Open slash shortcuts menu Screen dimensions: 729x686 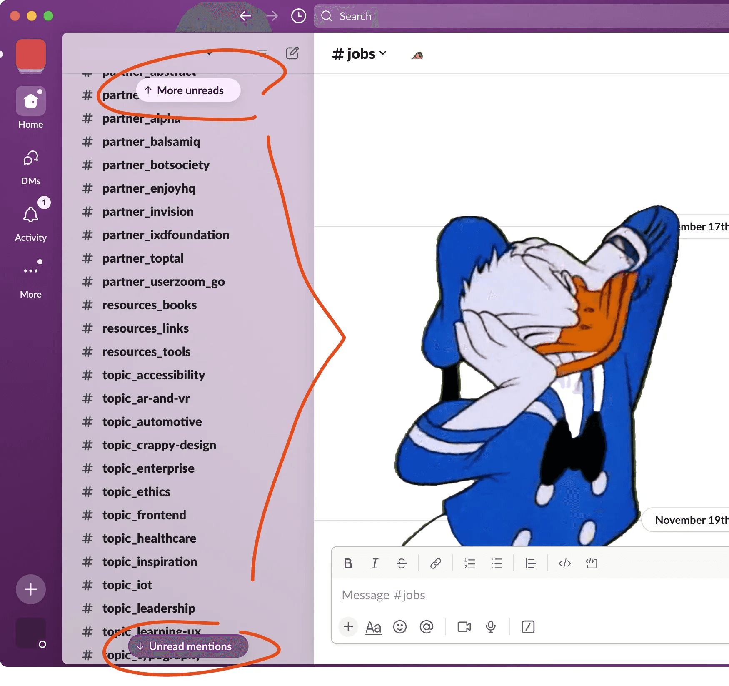coord(528,627)
